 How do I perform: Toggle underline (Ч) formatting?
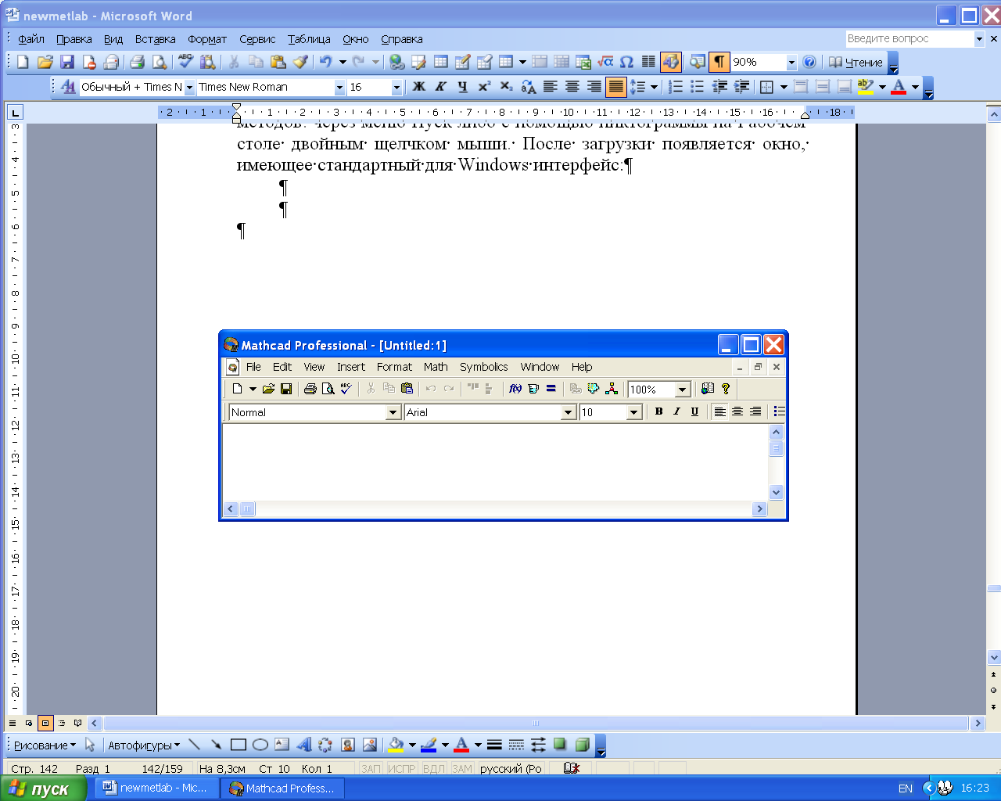pyautogui.click(x=463, y=87)
